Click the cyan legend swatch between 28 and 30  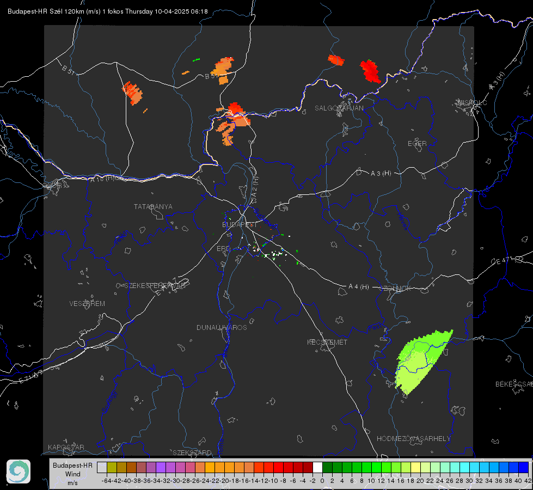click(465, 467)
